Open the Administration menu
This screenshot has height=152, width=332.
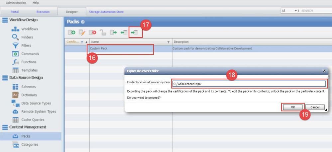[x=16, y=3]
